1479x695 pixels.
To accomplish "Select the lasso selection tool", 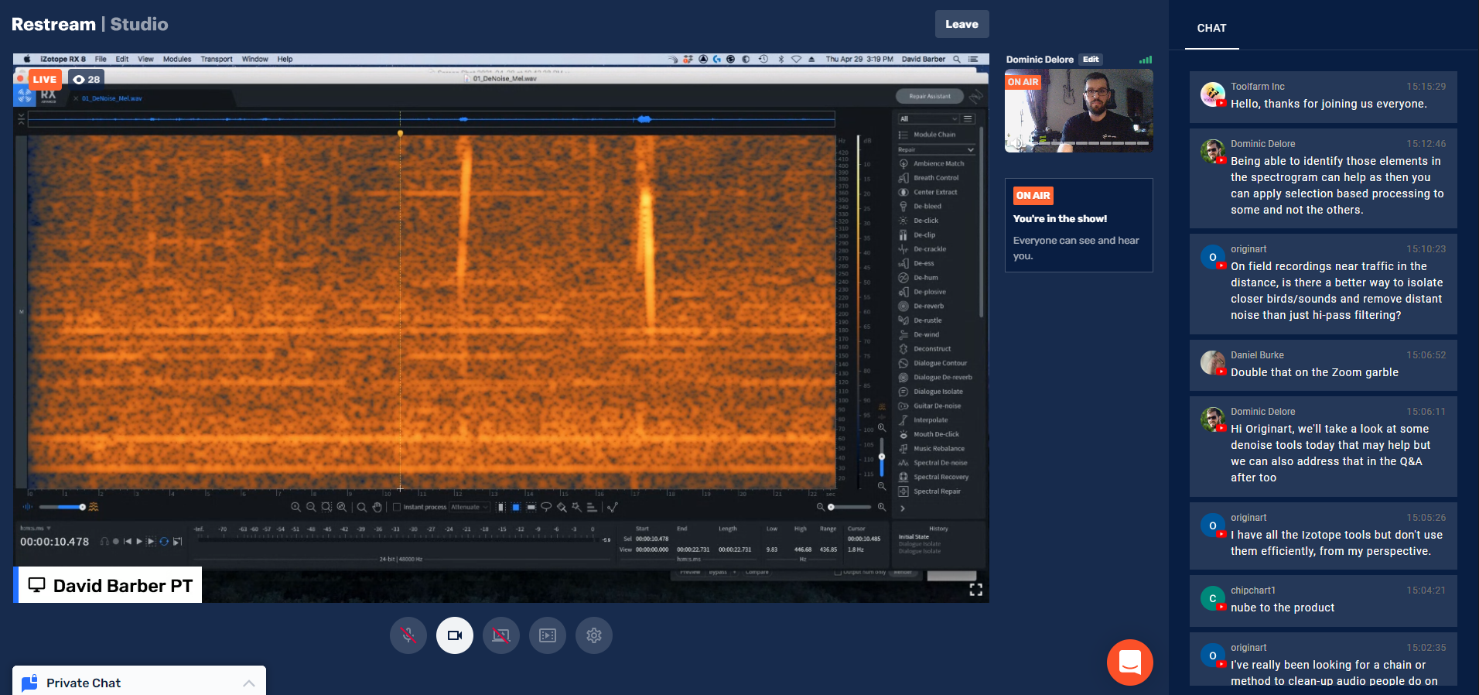I will tap(546, 508).
